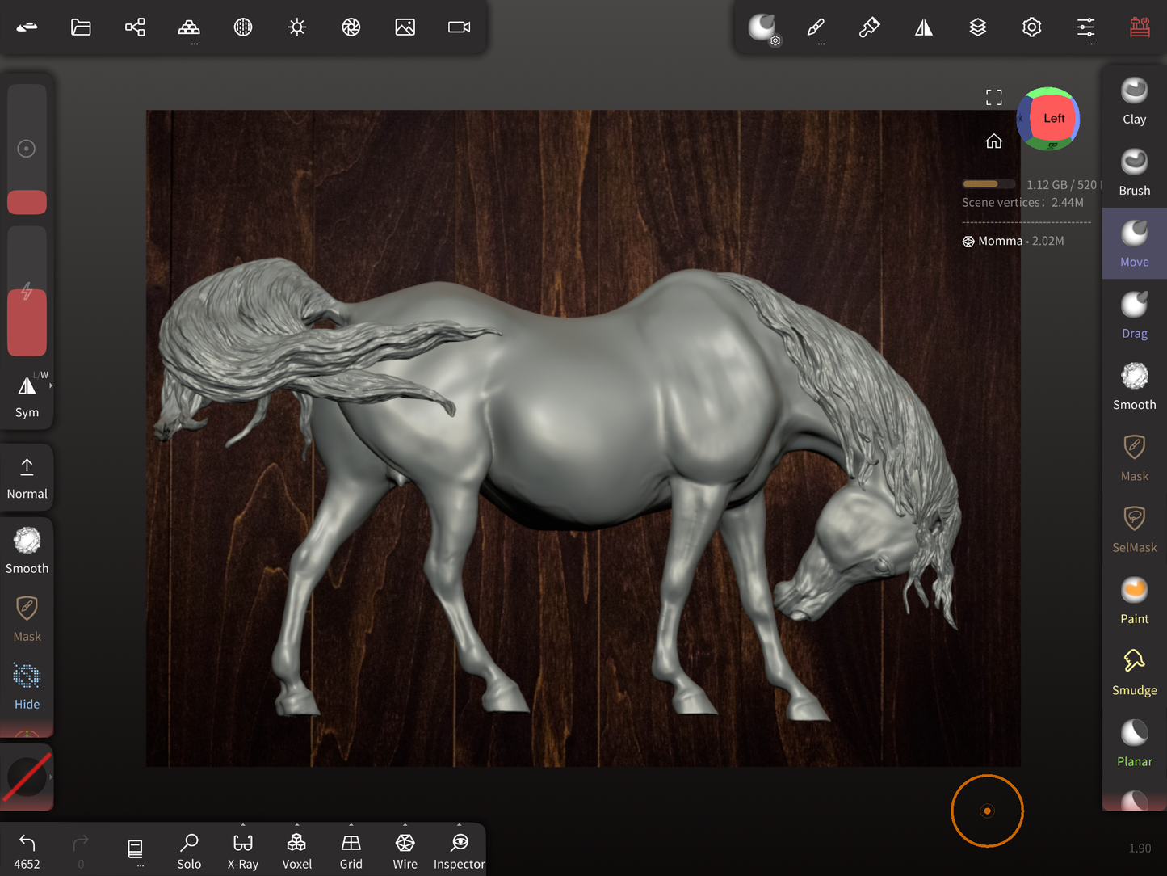Toggle Solo view mode
This screenshot has height=876, width=1167.
coord(189,851)
